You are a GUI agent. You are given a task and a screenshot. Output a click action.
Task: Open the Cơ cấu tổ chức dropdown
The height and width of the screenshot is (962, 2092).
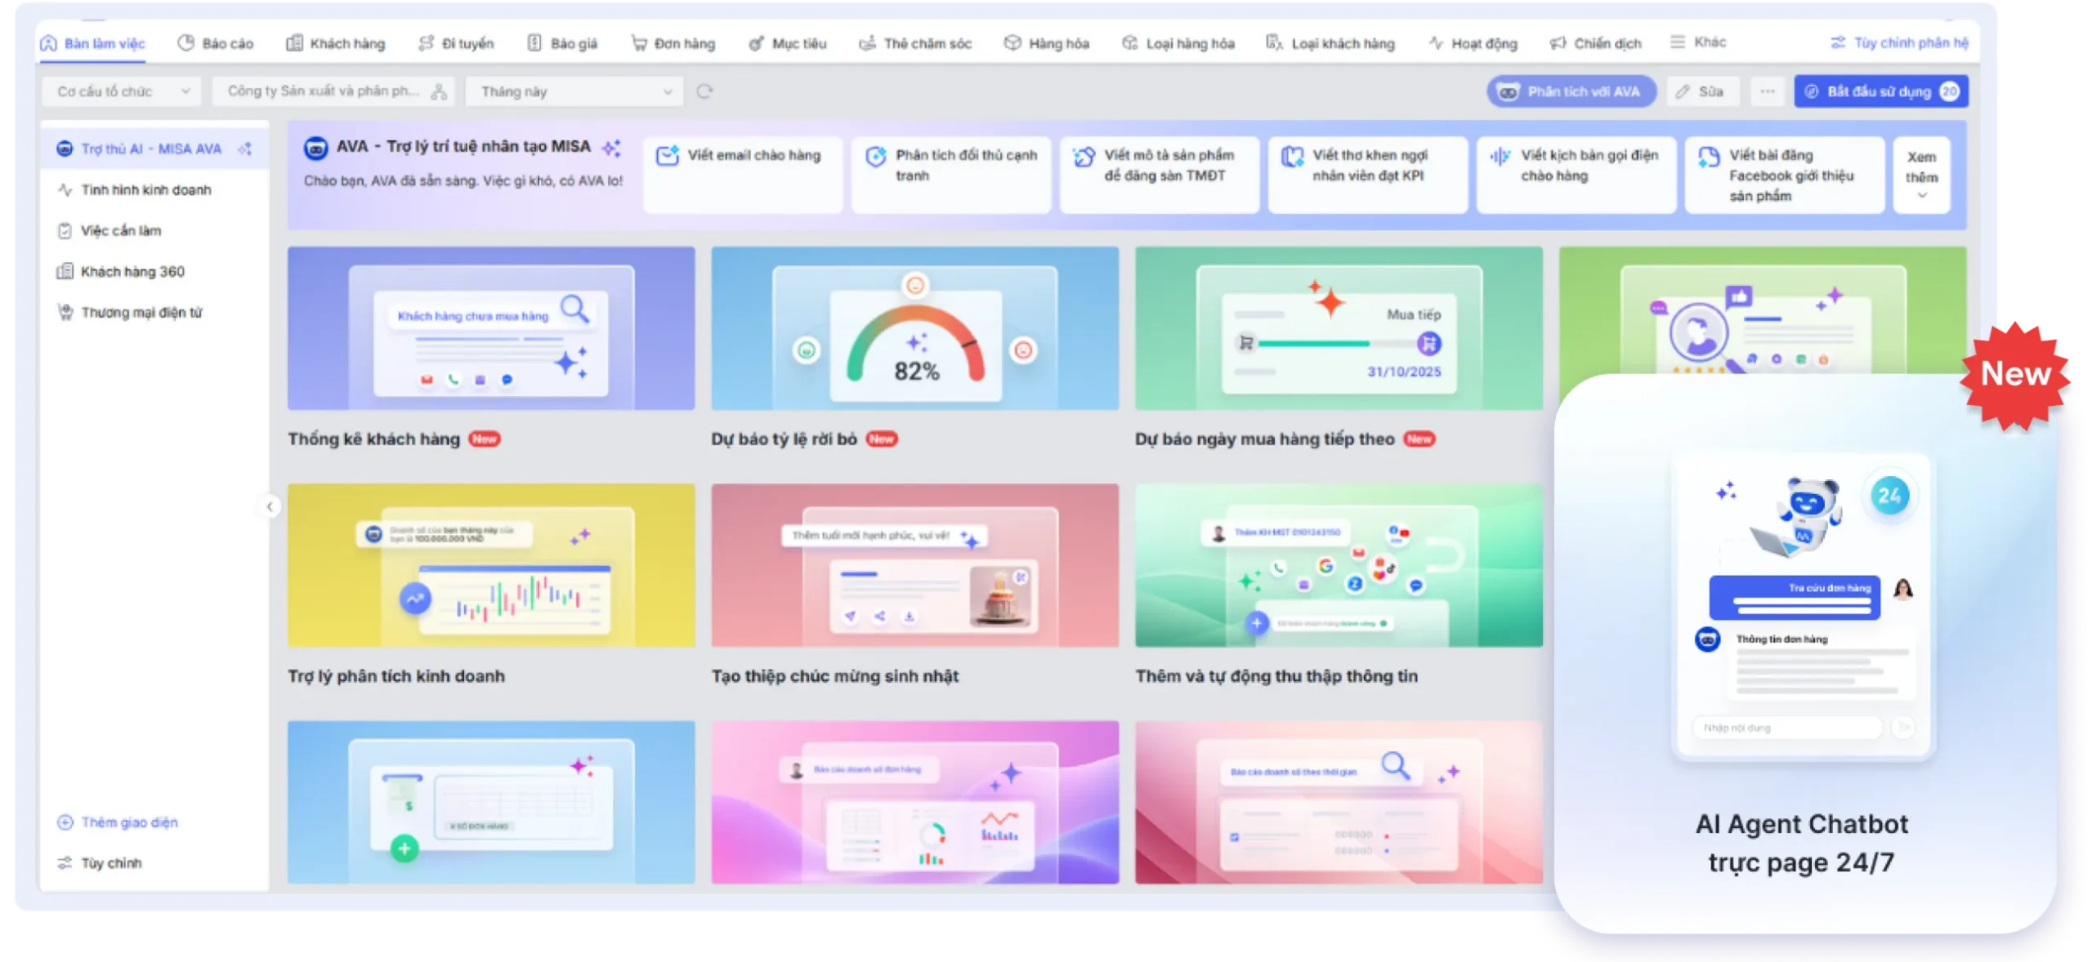click(x=123, y=91)
